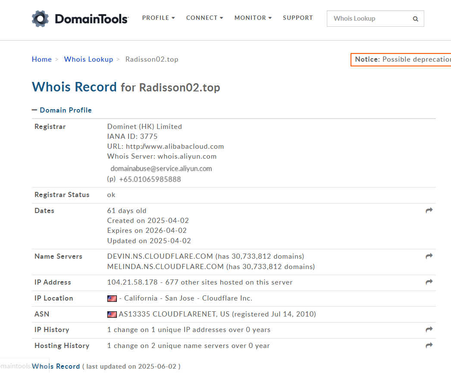
Task: Click the US flag in IP Location row
Action: point(112,298)
